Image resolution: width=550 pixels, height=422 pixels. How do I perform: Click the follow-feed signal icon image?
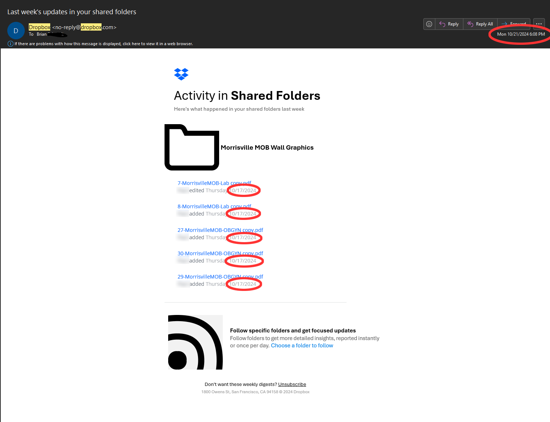click(195, 342)
